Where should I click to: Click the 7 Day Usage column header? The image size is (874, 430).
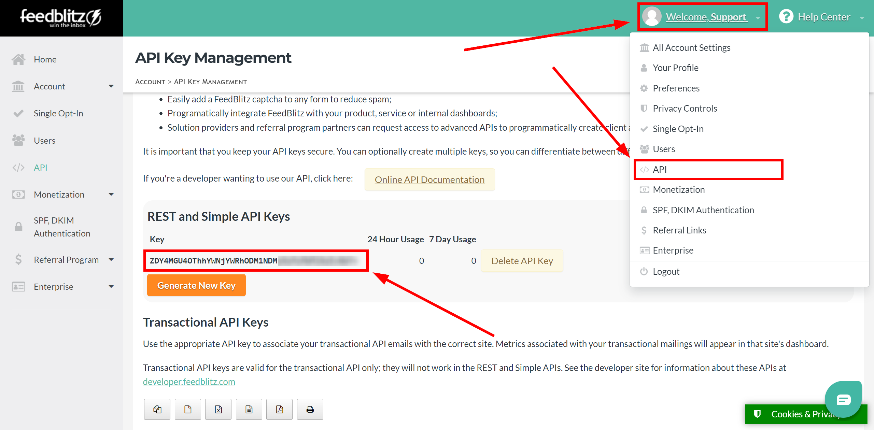[x=452, y=239]
